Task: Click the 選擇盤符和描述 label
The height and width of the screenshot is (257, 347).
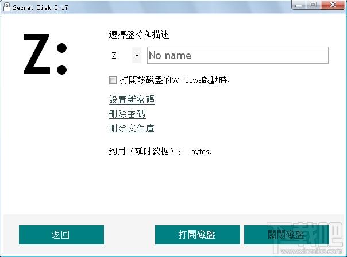Action: pyautogui.click(x=139, y=34)
